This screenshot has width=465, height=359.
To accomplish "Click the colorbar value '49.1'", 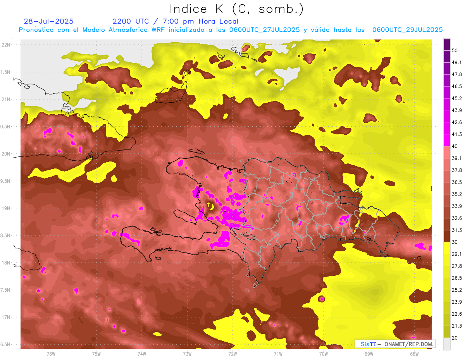I will (457, 63).
